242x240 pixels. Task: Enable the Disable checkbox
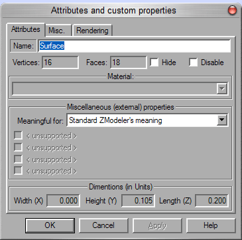click(193, 62)
